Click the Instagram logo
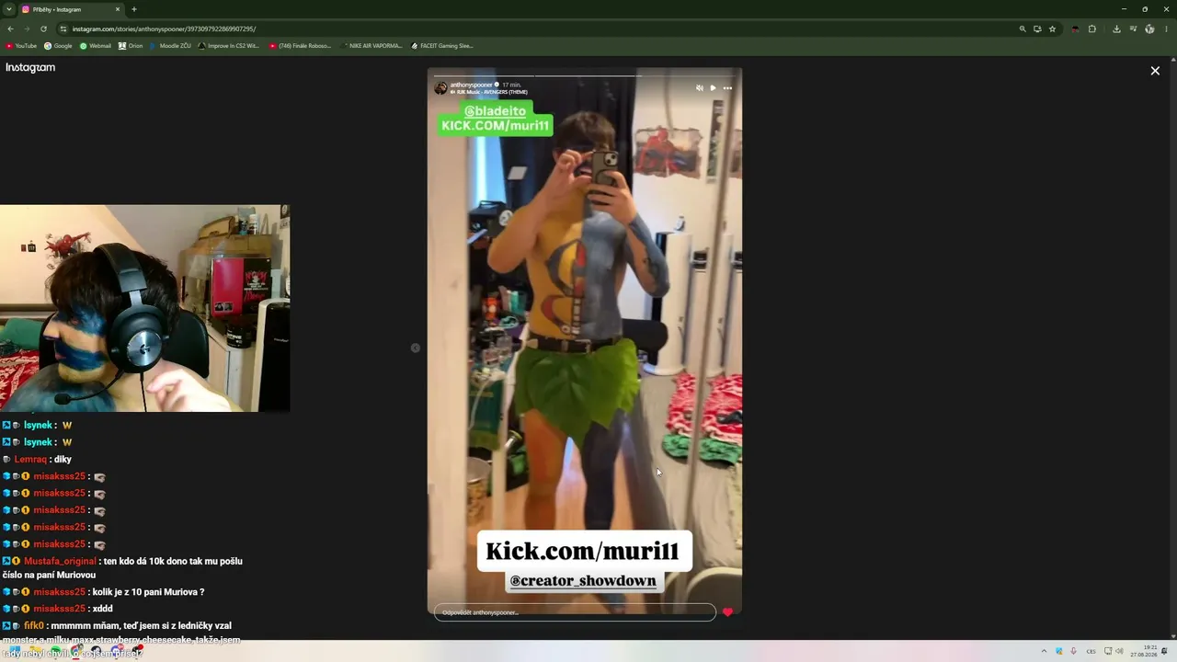1177x662 pixels. [30, 68]
